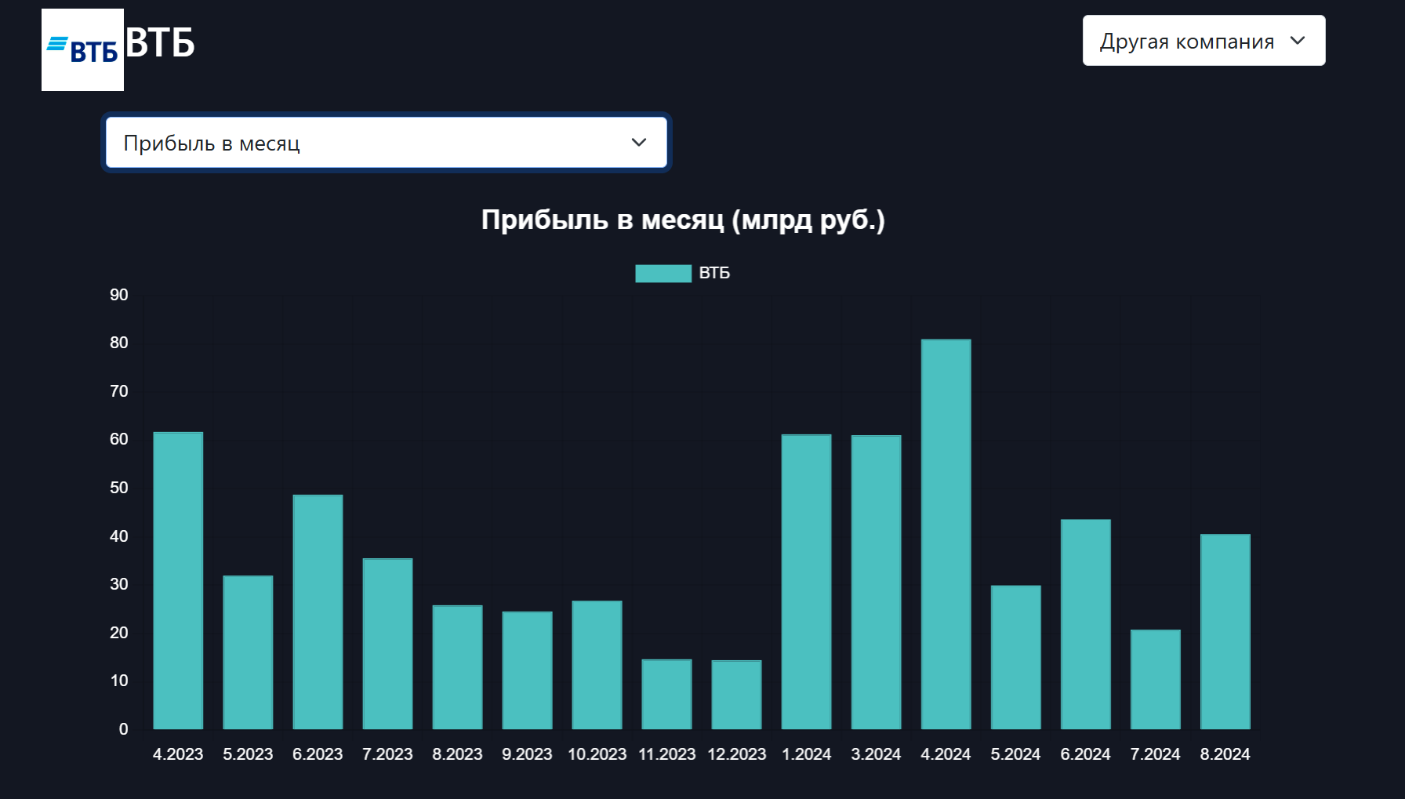The image size is (1405, 799).
Task: Click the x-axis label 12.2023
Action: [x=736, y=754]
